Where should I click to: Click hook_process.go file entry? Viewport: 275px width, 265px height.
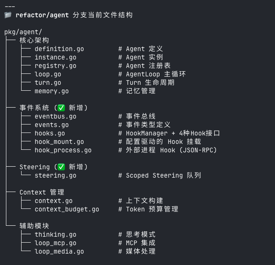(63, 150)
